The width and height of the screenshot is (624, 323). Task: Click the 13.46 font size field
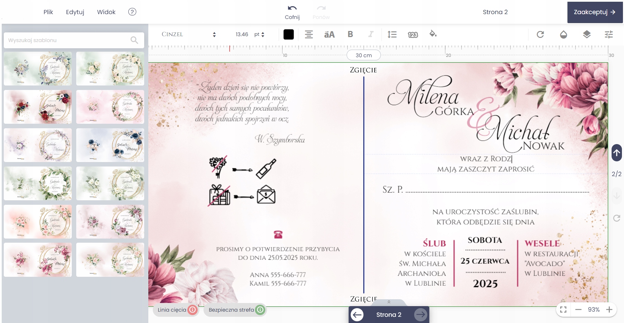click(242, 34)
